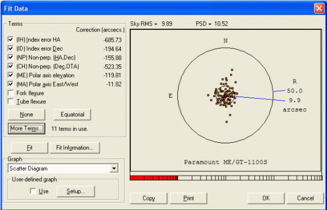
Task: Open Fit Information
Action: [x=75, y=148]
